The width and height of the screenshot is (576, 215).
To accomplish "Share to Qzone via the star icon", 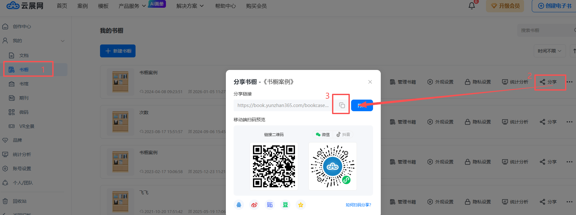I will pyautogui.click(x=301, y=205).
